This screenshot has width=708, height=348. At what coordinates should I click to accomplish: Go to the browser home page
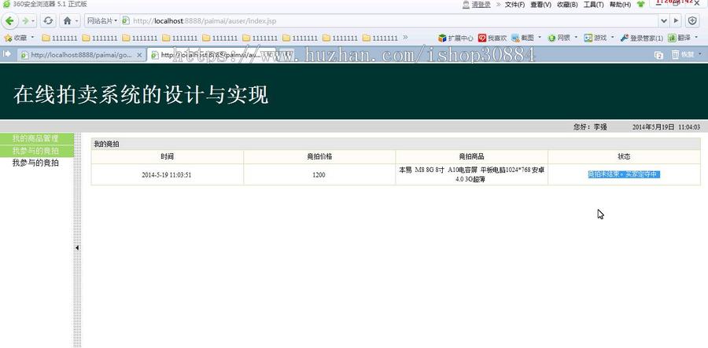[x=68, y=20]
